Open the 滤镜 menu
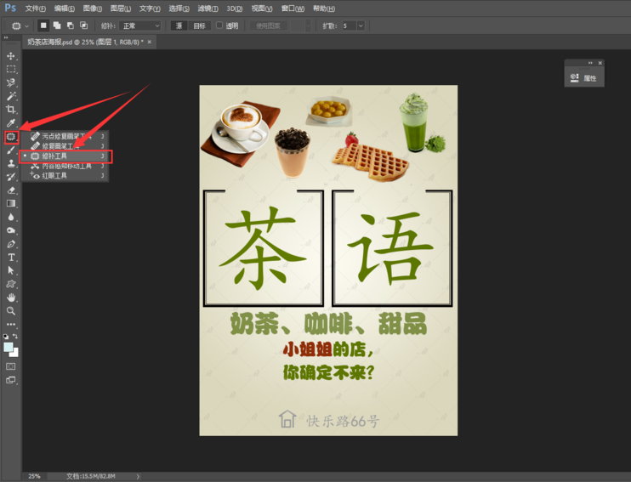 (x=207, y=8)
